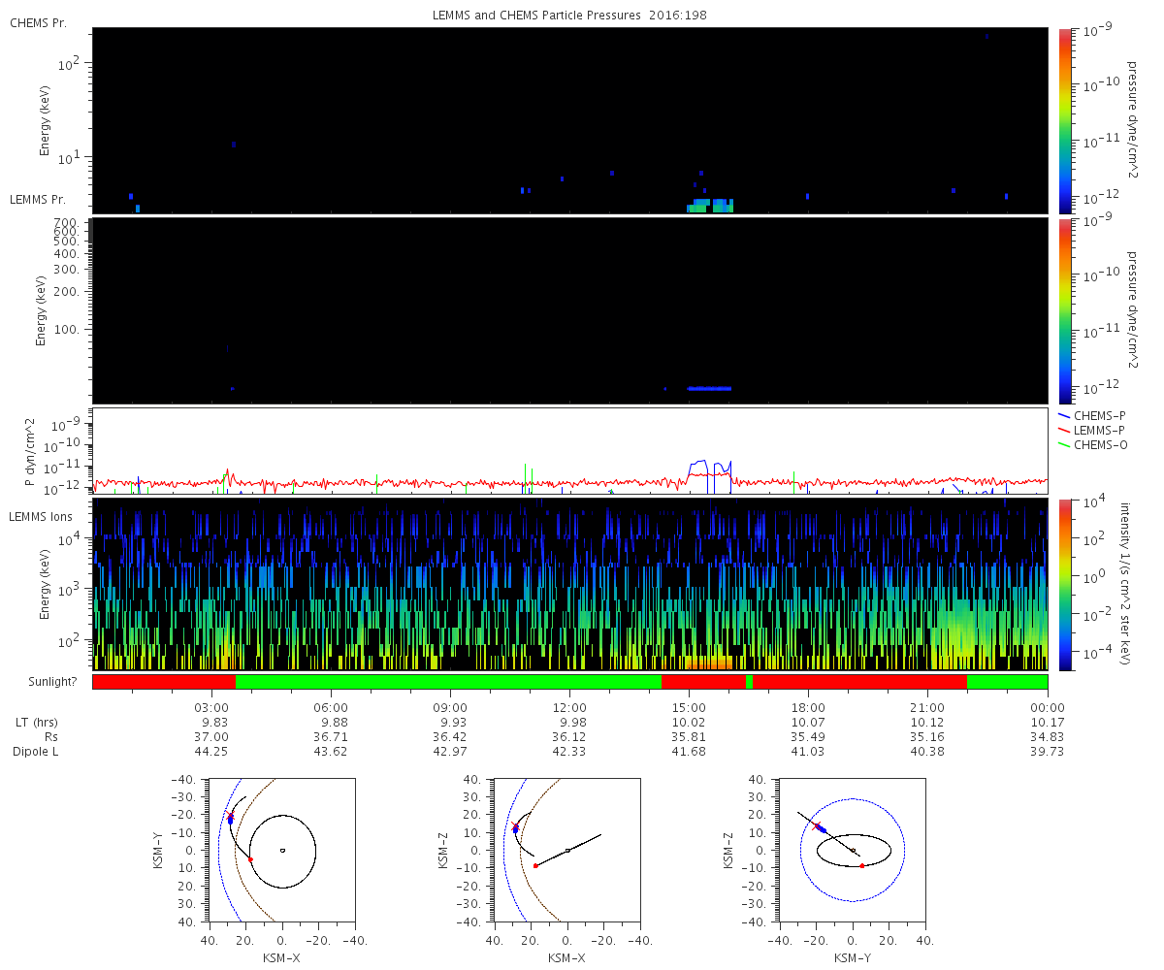Click the plot title text at the top
This screenshot has height=970, width=1164.
(x=570, y=16)
